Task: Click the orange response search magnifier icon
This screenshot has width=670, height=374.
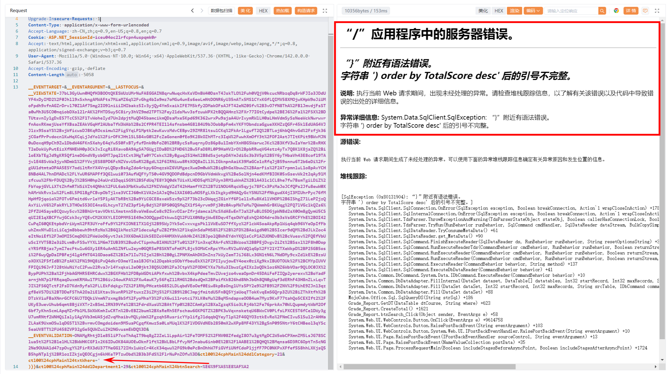Action: tap(602, 11)
